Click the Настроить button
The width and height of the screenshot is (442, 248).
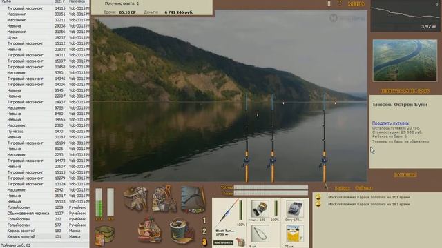coord(223,242)
